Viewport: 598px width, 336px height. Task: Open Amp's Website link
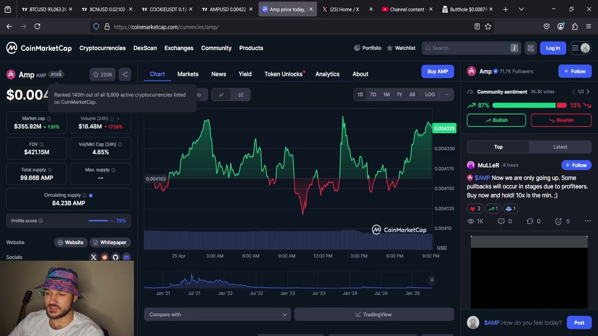tap(71, 243)
